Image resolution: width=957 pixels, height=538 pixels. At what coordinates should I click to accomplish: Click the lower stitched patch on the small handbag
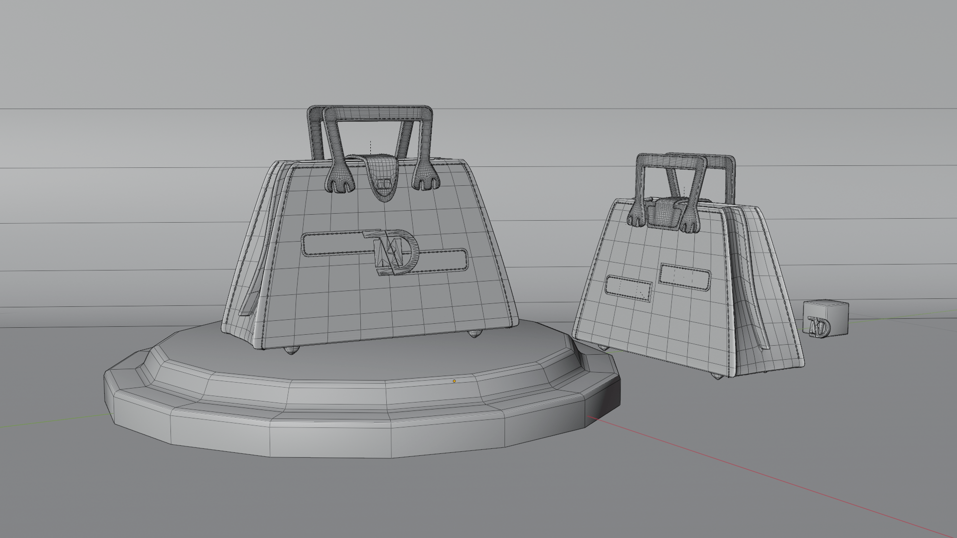pyautogui.click(x=629, y=288)
